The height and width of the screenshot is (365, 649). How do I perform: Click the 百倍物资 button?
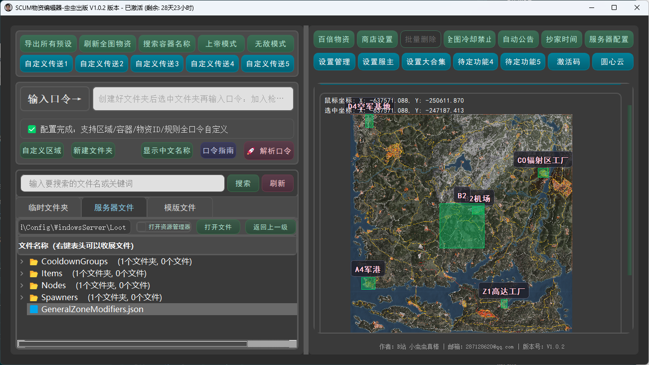[334, 39]
